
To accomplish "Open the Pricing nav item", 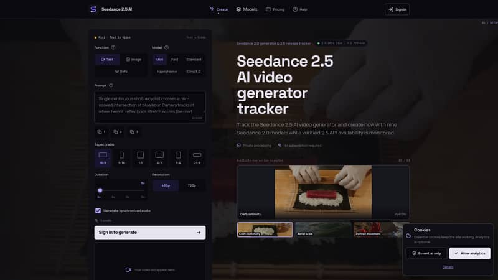I will (x=275, y=9).
